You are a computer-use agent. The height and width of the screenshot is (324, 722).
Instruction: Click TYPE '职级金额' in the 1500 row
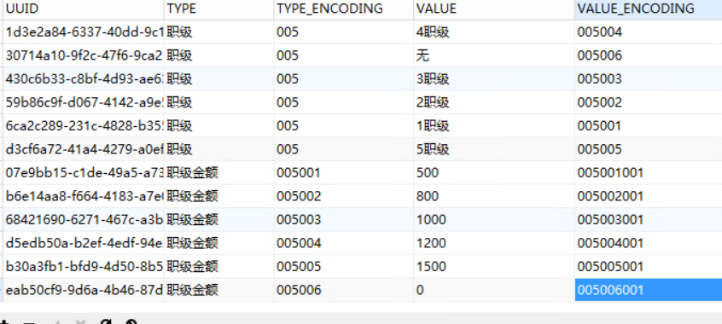point(218,267)
